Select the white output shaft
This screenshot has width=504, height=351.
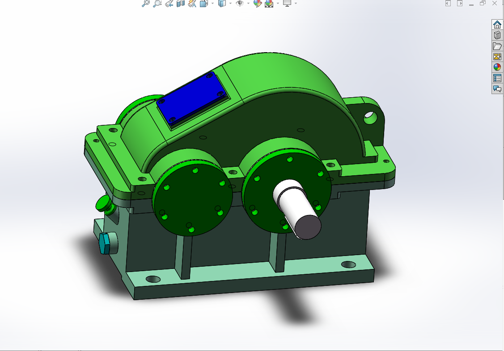click(297, 209)
